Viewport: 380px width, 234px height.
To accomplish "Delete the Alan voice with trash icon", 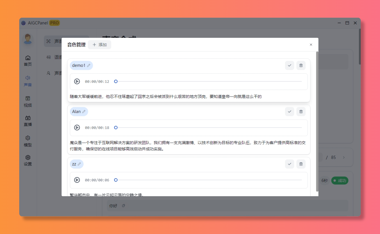I will 301,112.
